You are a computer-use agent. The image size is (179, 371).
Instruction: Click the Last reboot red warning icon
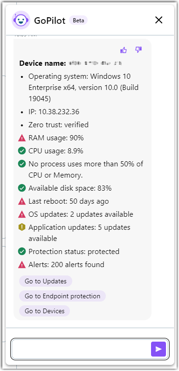[22, 201]
